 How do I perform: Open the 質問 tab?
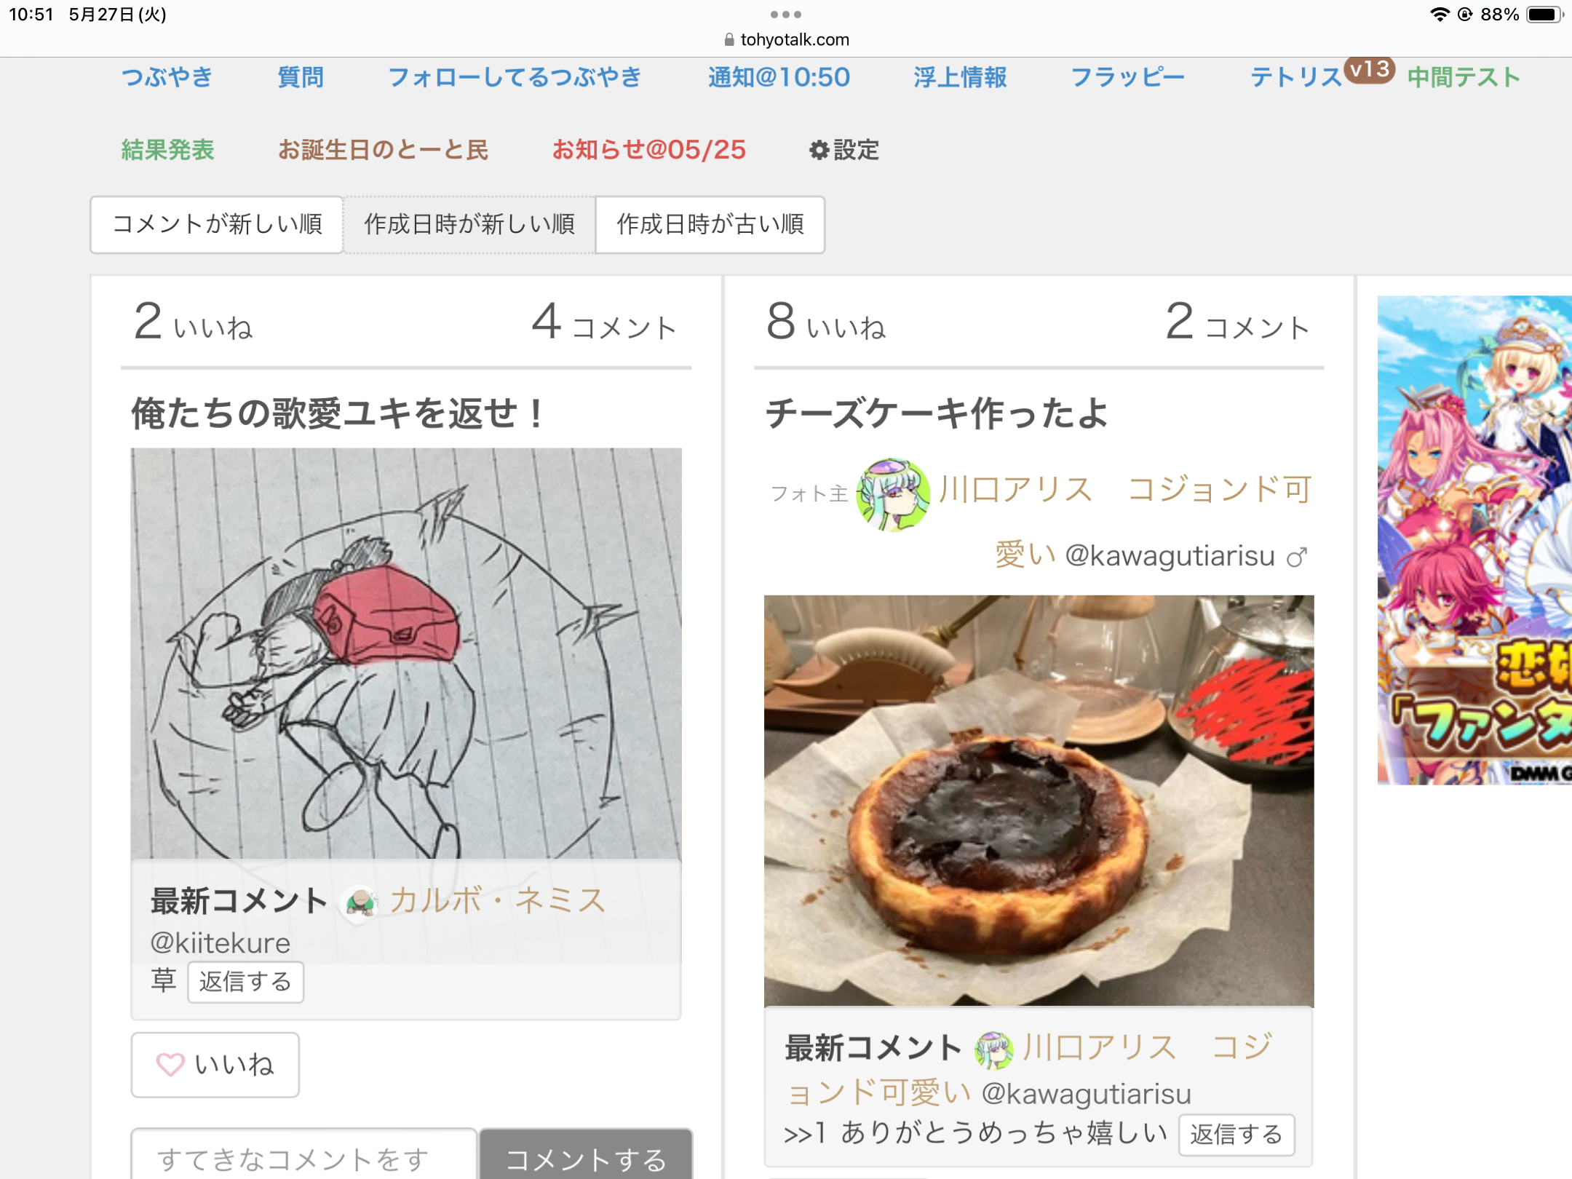coord(301,77)
